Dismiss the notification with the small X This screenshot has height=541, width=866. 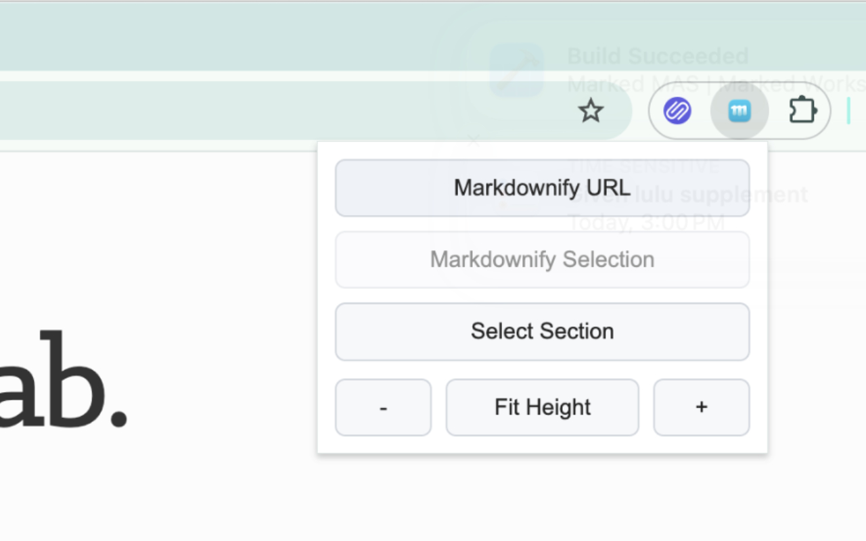point(474,141)
